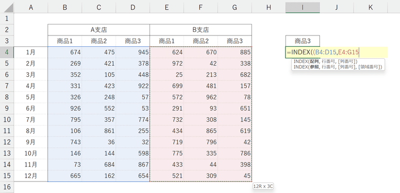Select row 3 header
This screenshot has width=400, height=193.
pos(7,41)
